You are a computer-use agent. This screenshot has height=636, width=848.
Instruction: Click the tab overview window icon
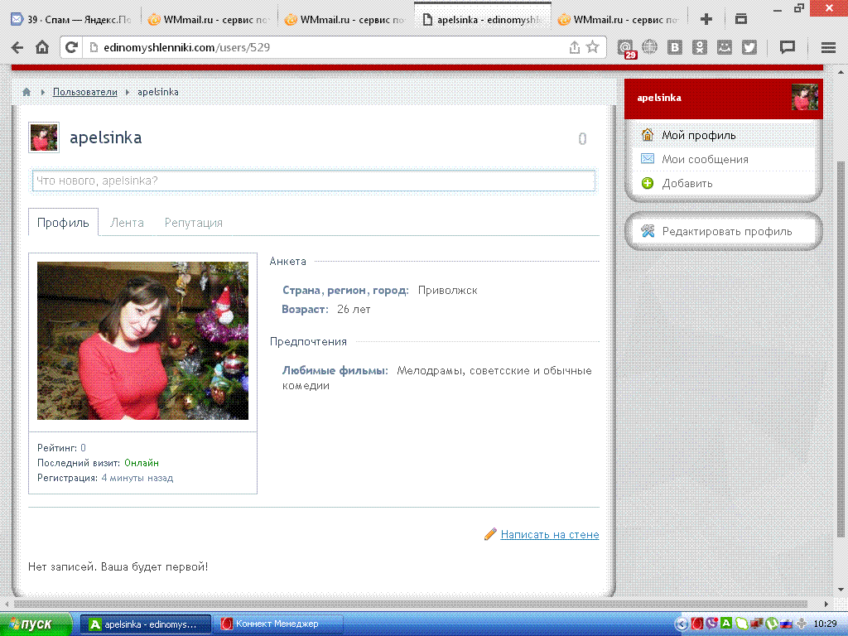[x=741, y=19]
